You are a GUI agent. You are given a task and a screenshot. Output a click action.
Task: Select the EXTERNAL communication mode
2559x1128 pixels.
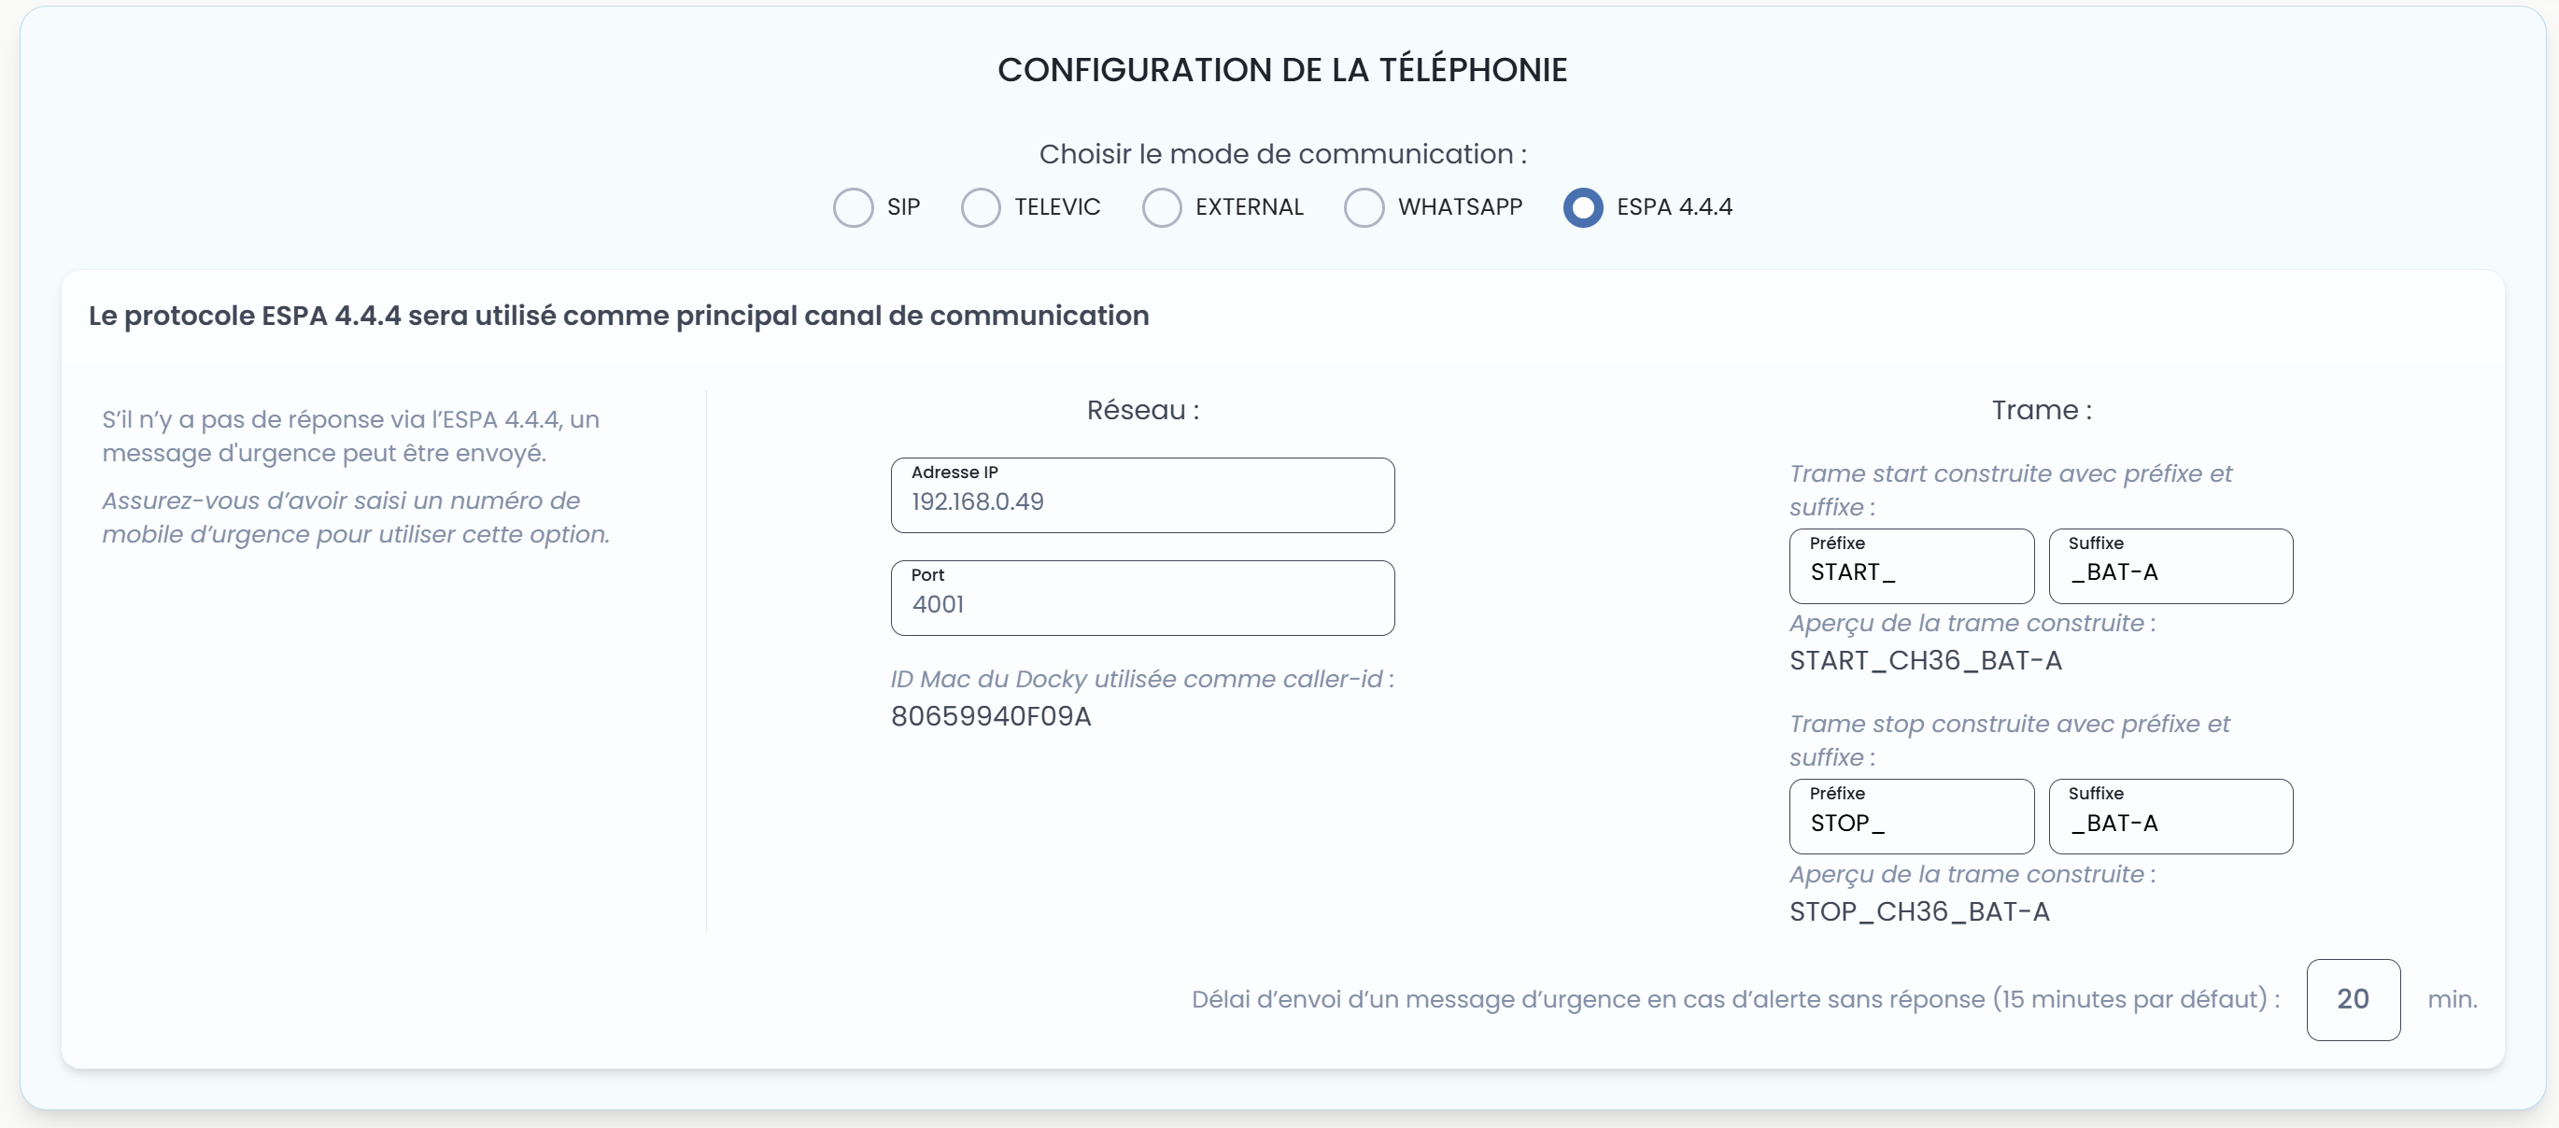[x=1162, y=206]
